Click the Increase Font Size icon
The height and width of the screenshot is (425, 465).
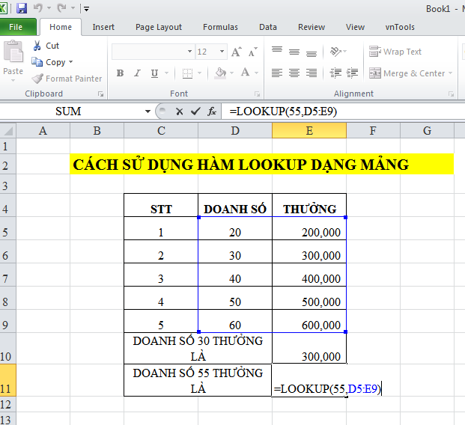click(237, 52)
